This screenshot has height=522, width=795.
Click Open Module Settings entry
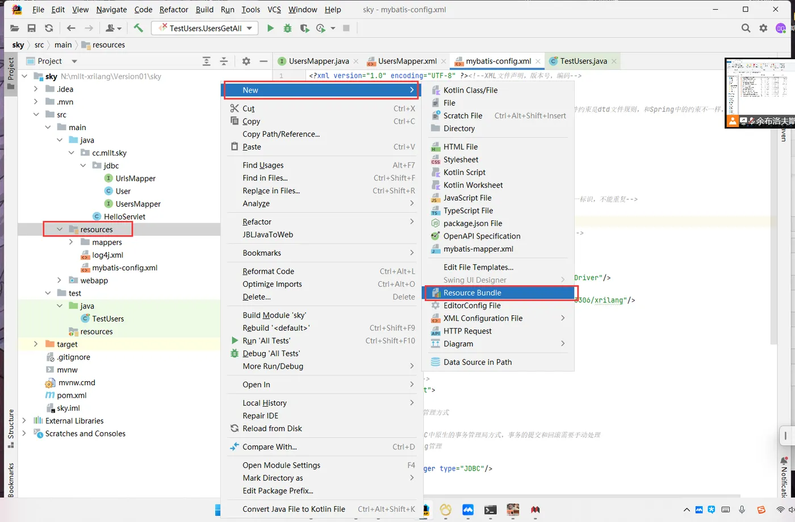[322, 465]
